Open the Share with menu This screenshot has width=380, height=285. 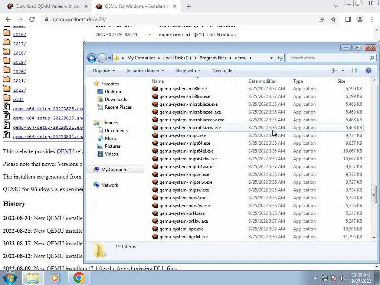(188, 71)
